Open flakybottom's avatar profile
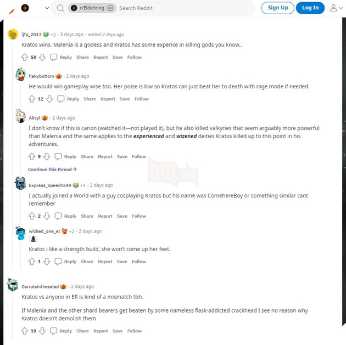The width and height of the screenshot is (346, 345). (x=21, y=75)
